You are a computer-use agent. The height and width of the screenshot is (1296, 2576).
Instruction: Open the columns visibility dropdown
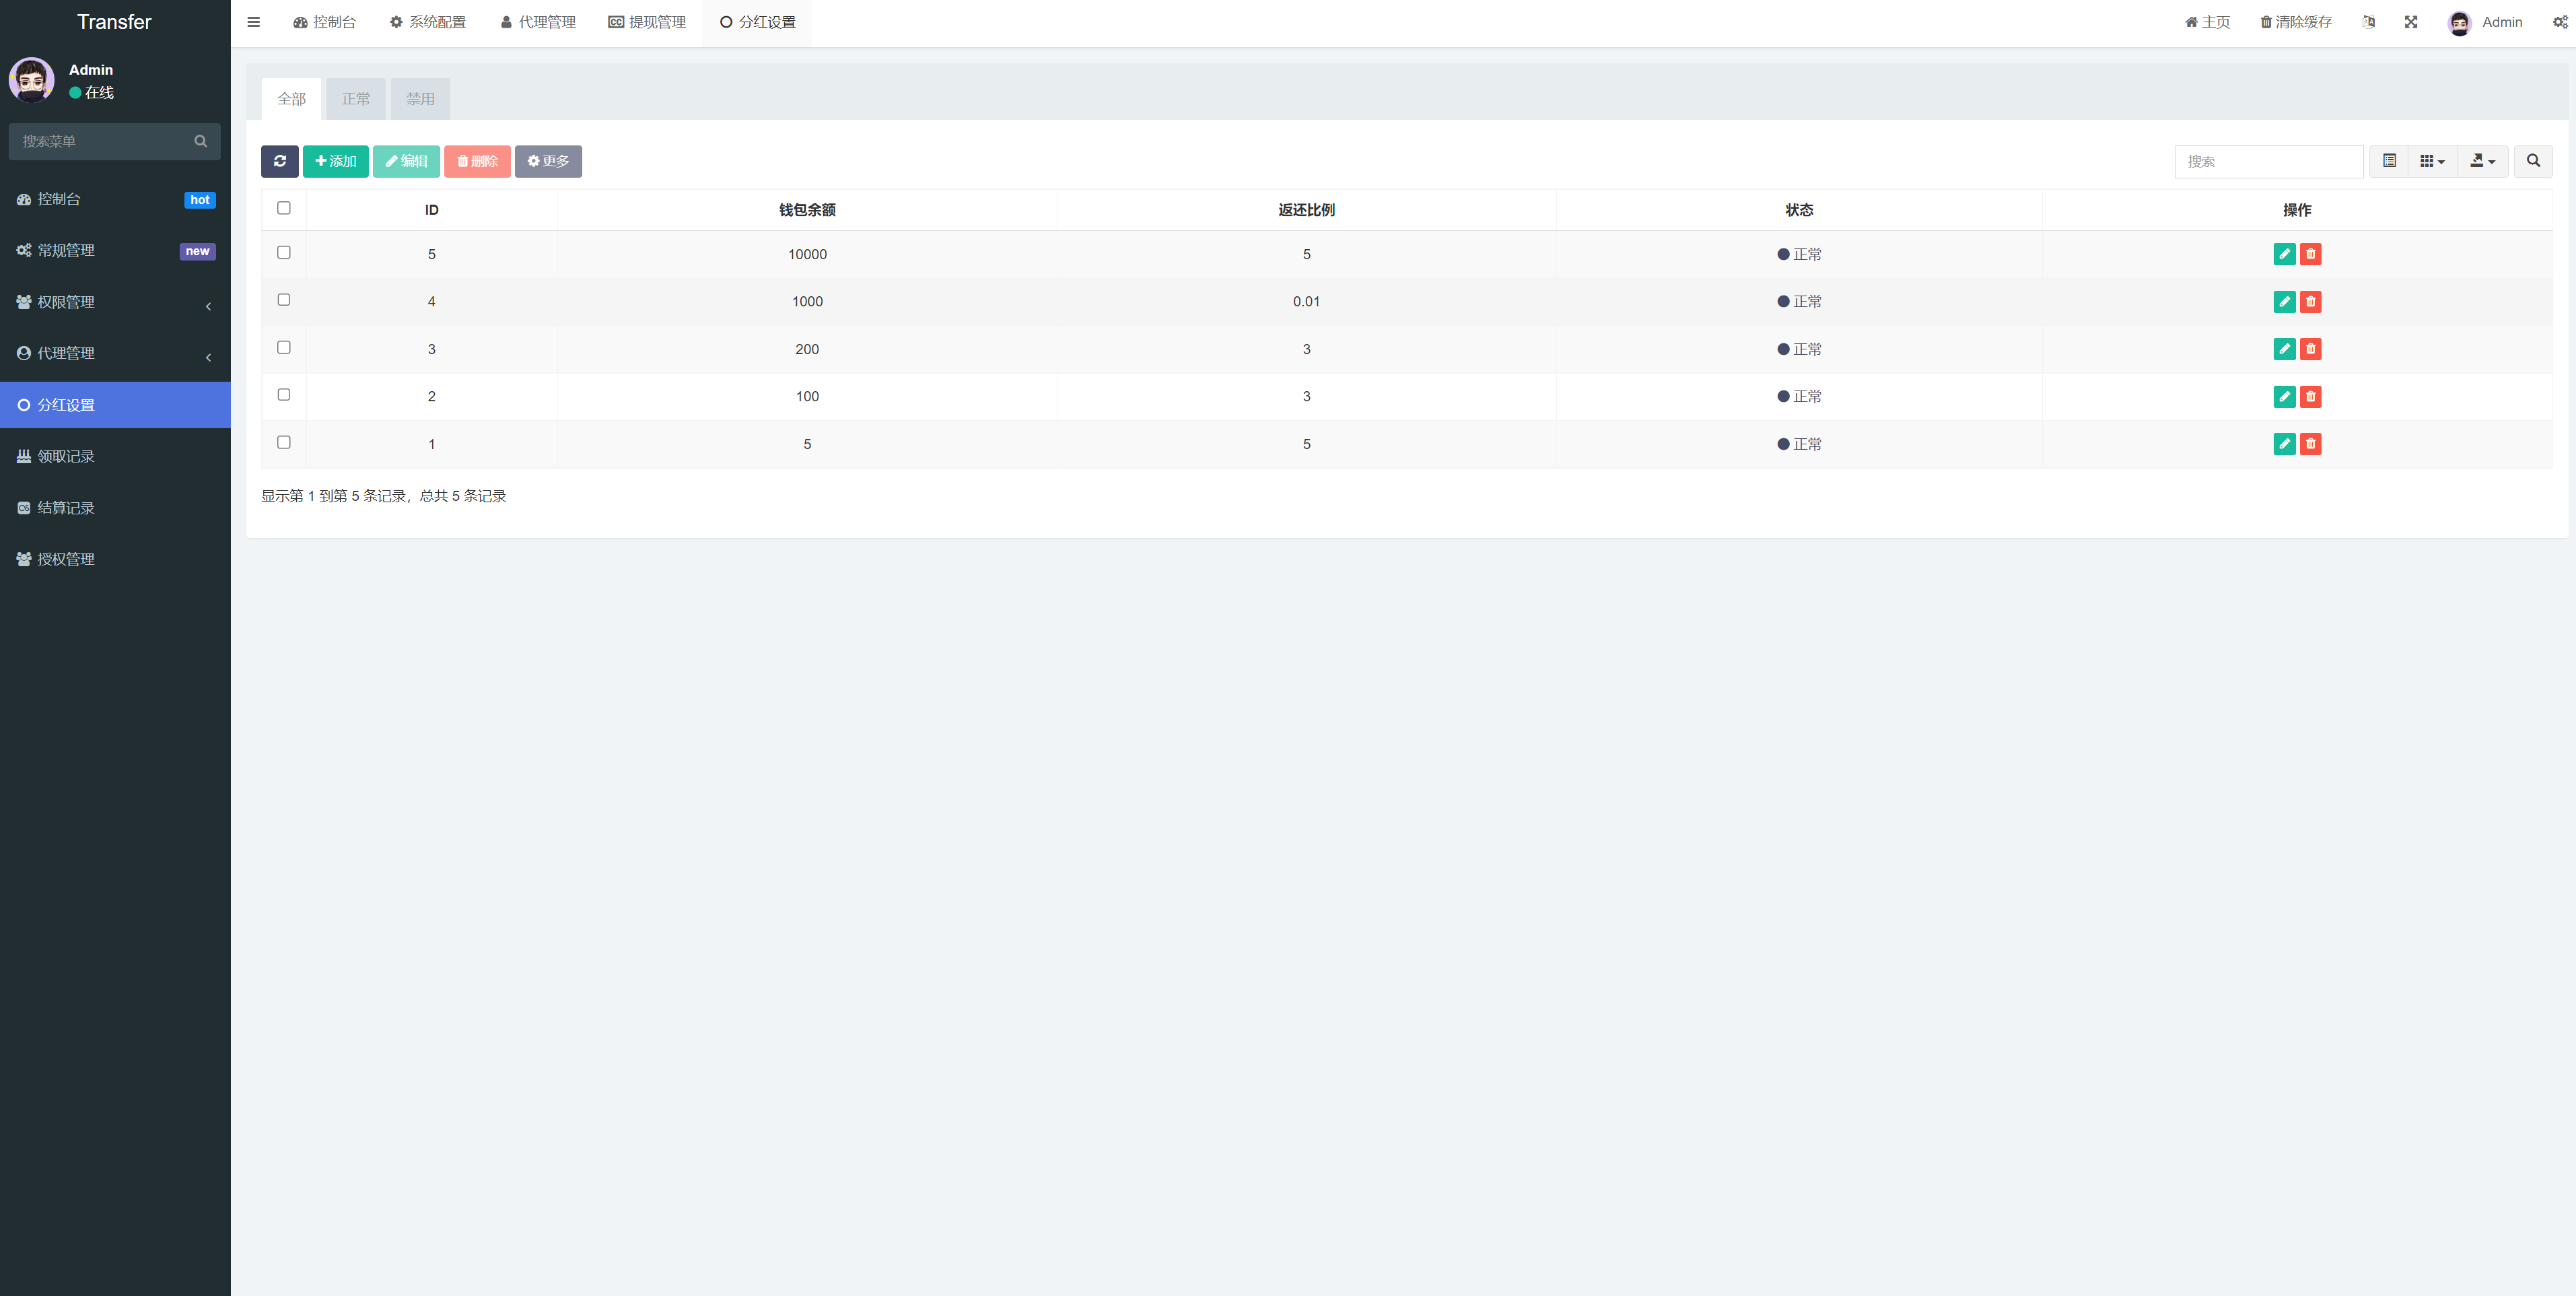point(2432,161)
